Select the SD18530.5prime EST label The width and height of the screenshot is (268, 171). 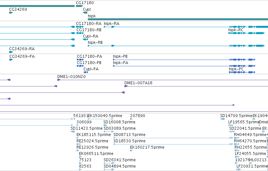coord(129,141)
